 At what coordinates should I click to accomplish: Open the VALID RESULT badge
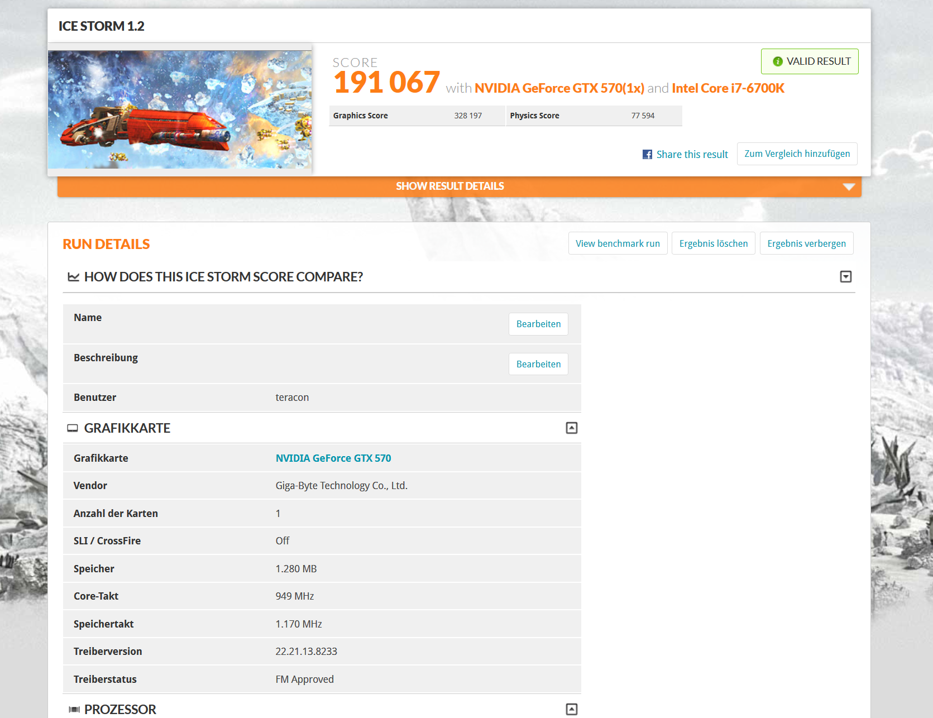click(x=810, y=61)
